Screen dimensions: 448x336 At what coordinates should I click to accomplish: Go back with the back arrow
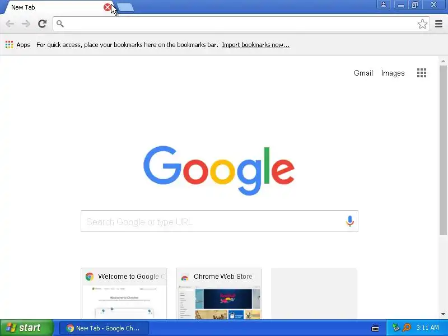10,24
